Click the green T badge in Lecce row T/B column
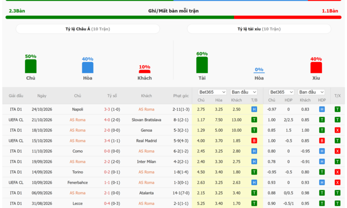 (254, 203)
